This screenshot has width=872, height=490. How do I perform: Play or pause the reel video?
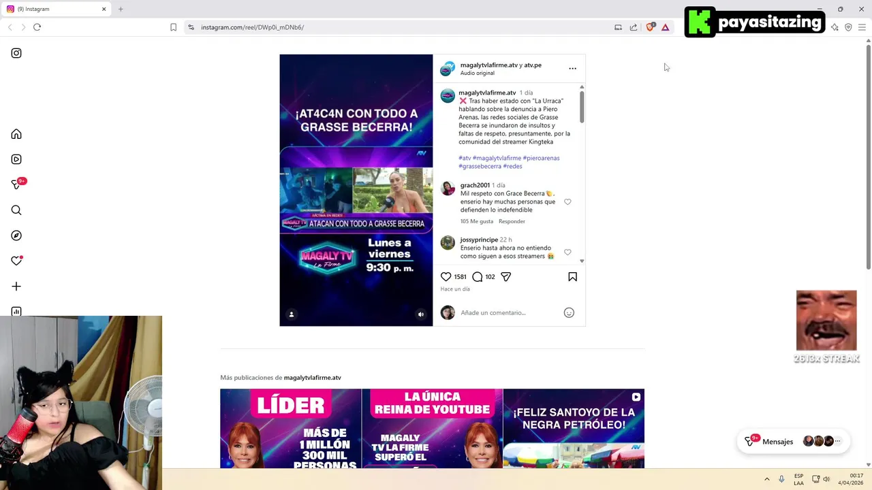tap(356, 190)
